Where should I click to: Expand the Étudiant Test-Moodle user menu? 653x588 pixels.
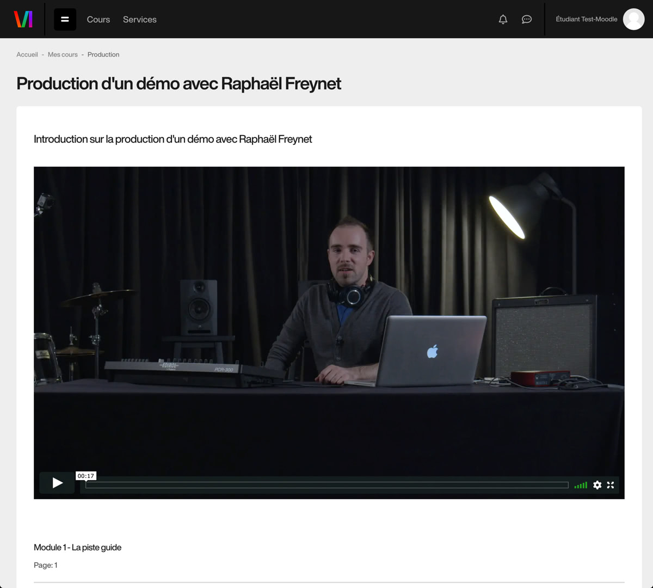click(586, 20)
